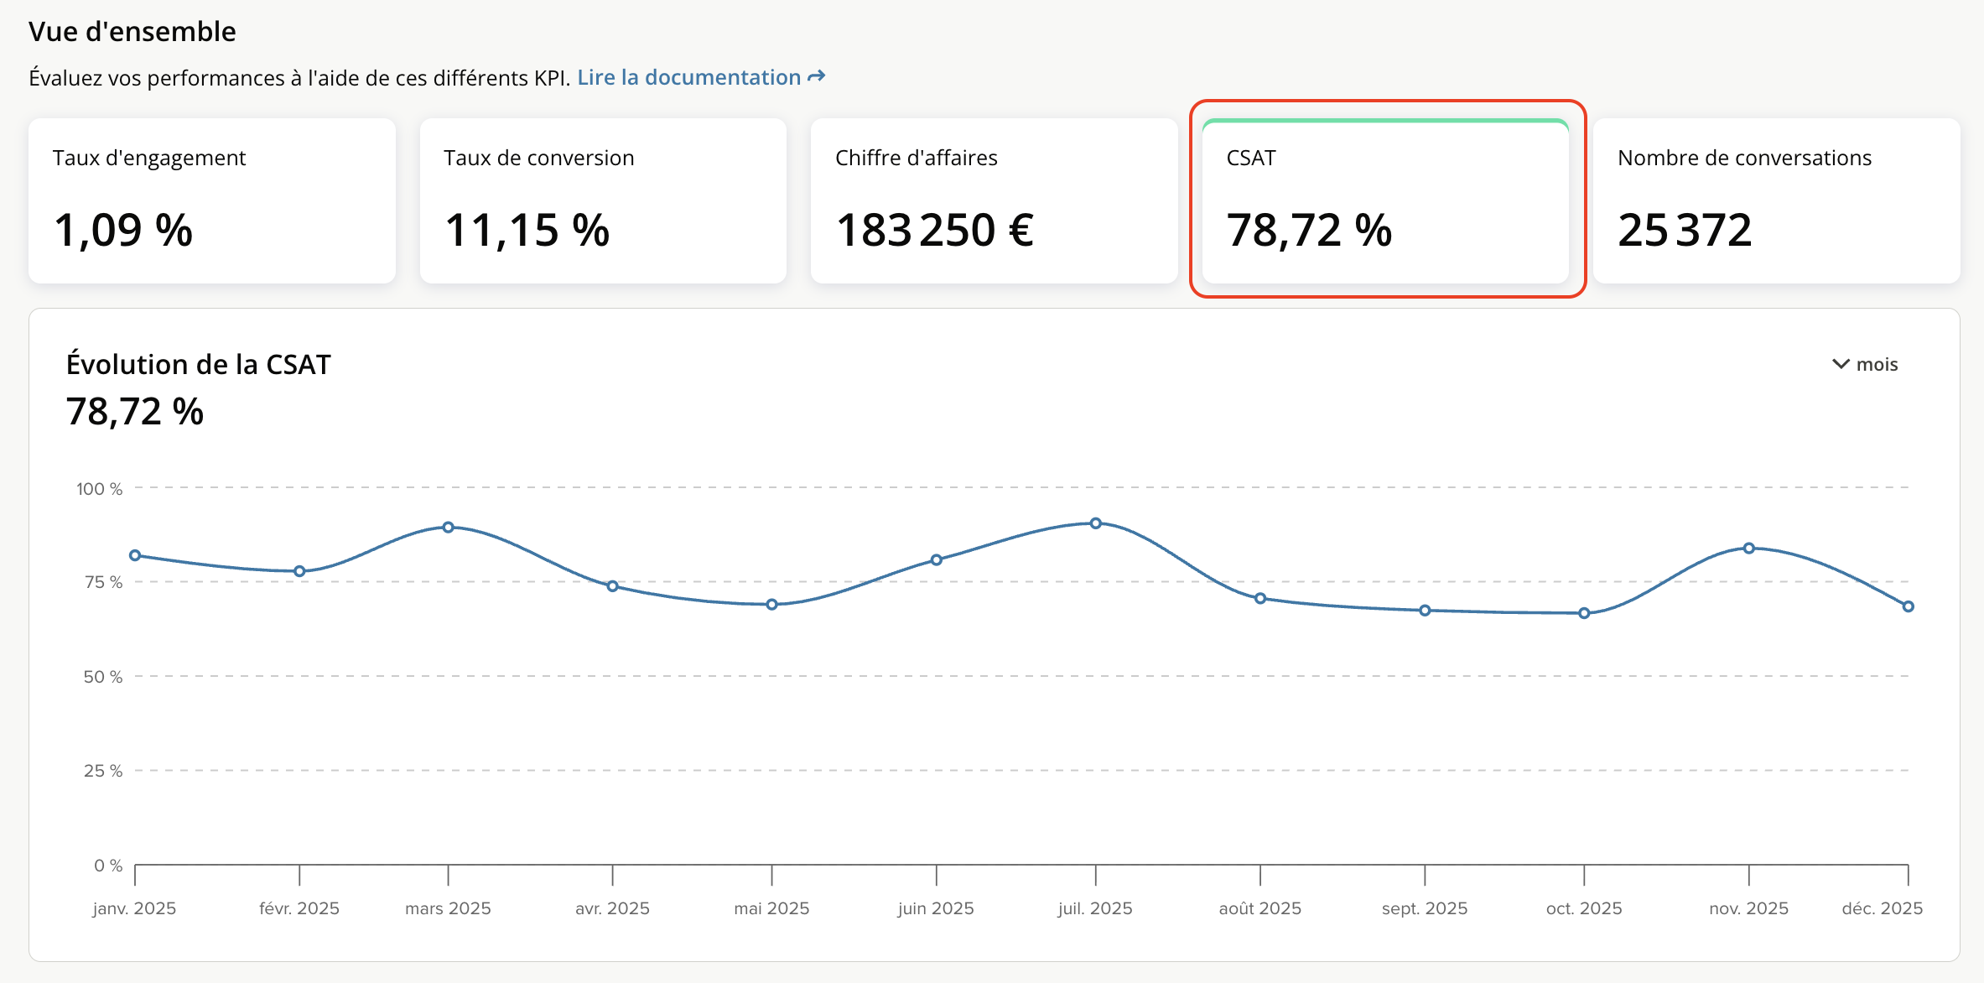Switch to the Chiffre d'affaires card
This screenshot has width=1984, height=983.
994,200
